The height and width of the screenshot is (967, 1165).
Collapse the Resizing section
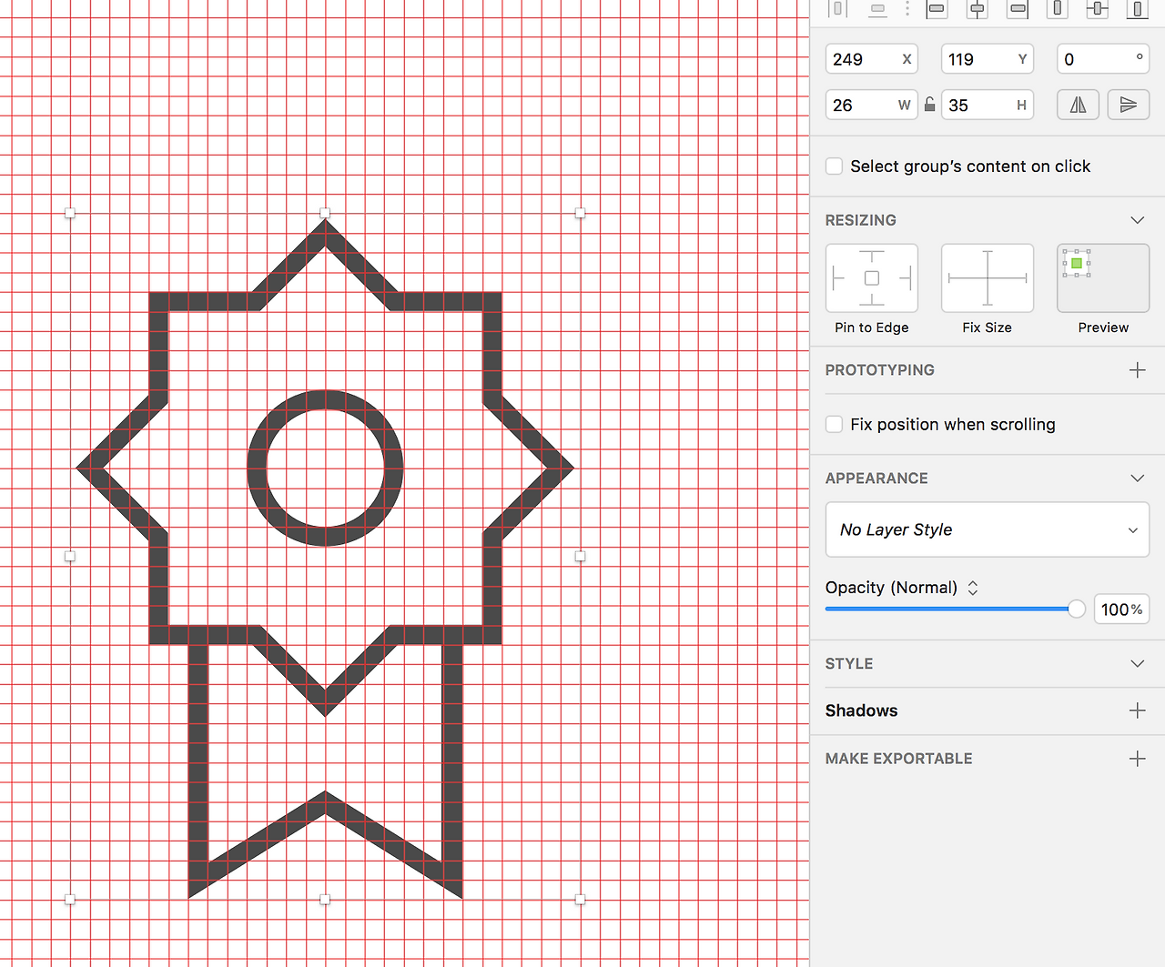[1137, 220]
